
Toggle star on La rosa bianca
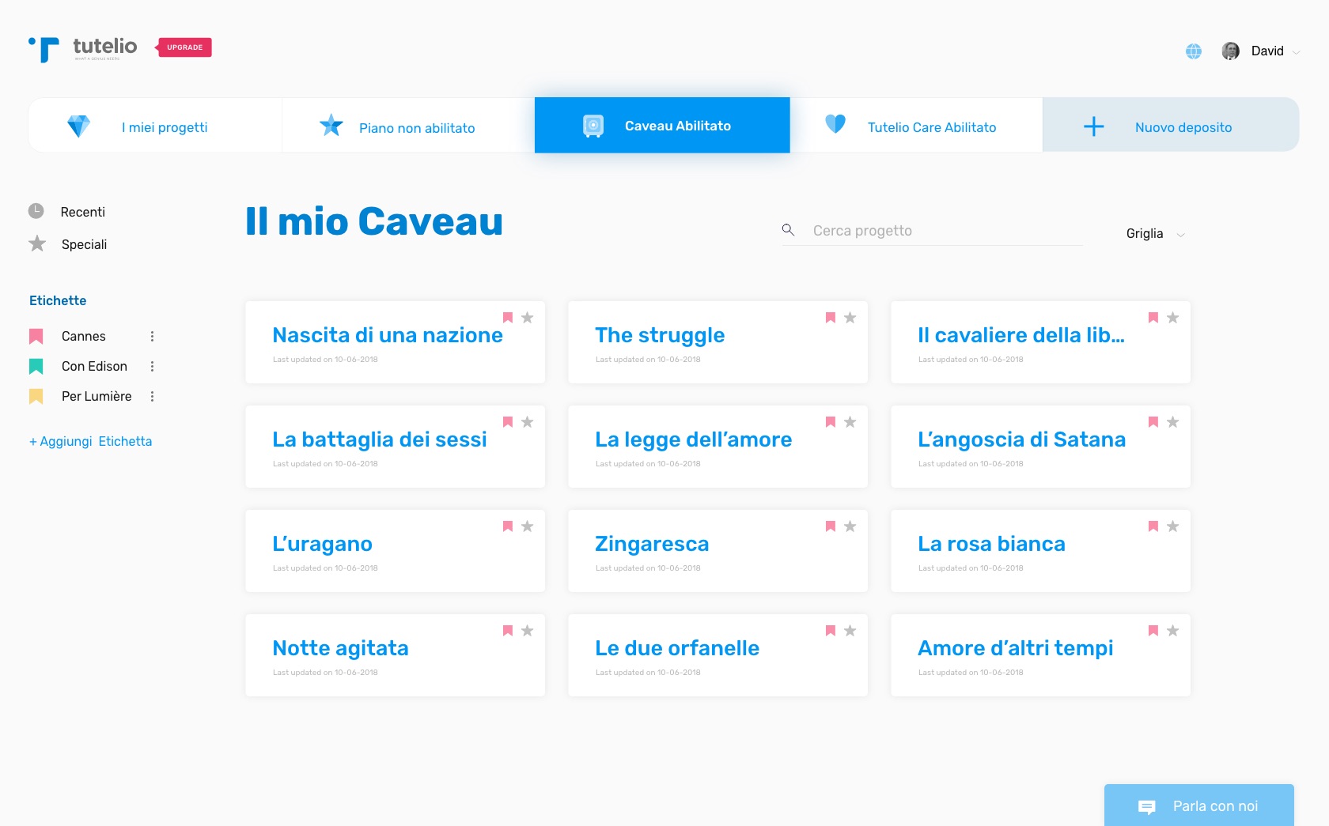tap(1173, 526)
